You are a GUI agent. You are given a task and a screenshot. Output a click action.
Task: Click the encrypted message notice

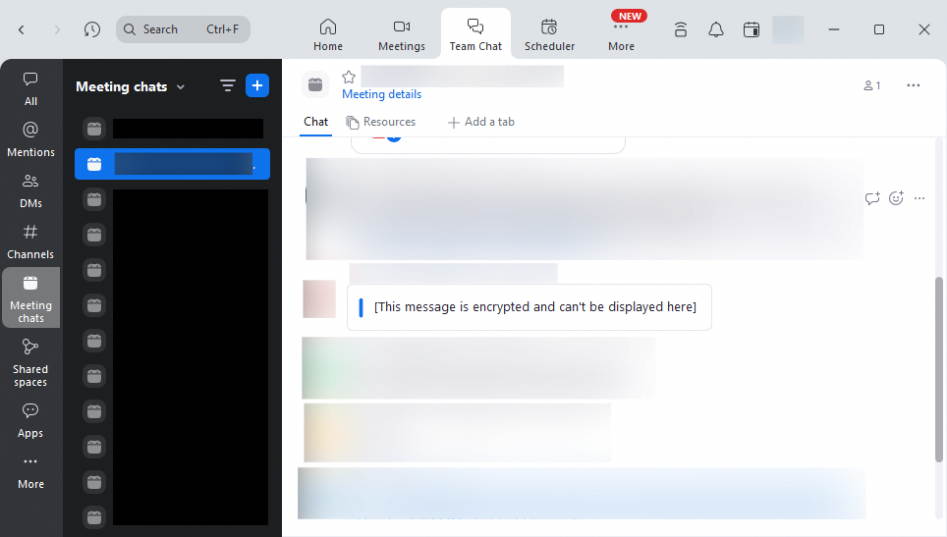click(x=529, y=307)
